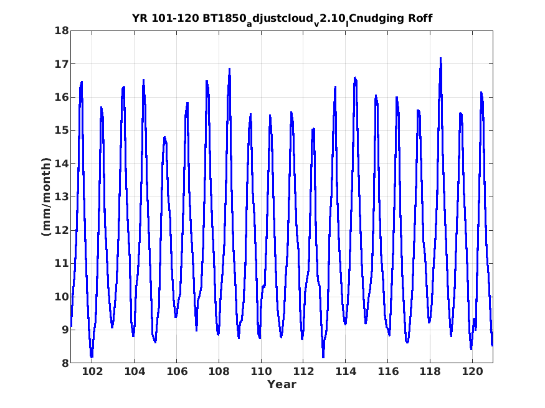Click y-axis tick label 10
The width and height of the screenshot is (545, 408).
point(62,297)
